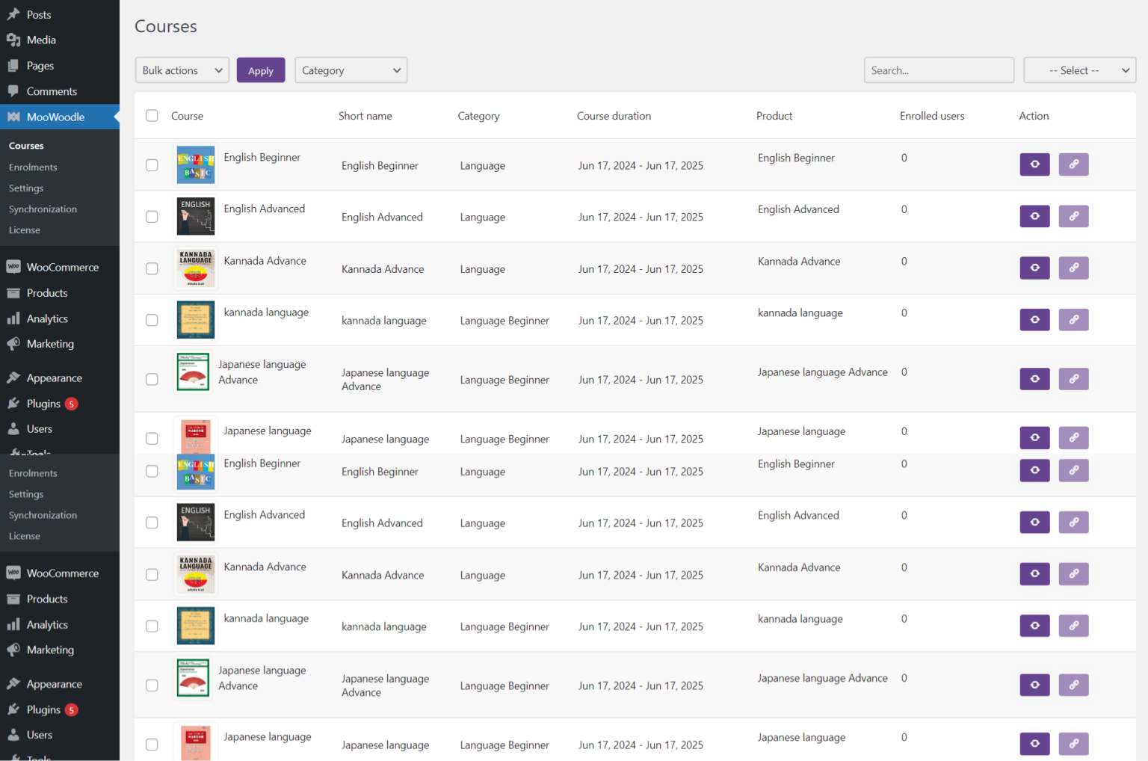
Task: Click the Posts pushpin icon in sidebar
Action: point(13,14)
